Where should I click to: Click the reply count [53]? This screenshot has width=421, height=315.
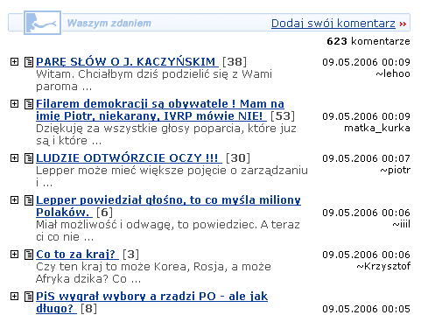click(x=283, y=116)
